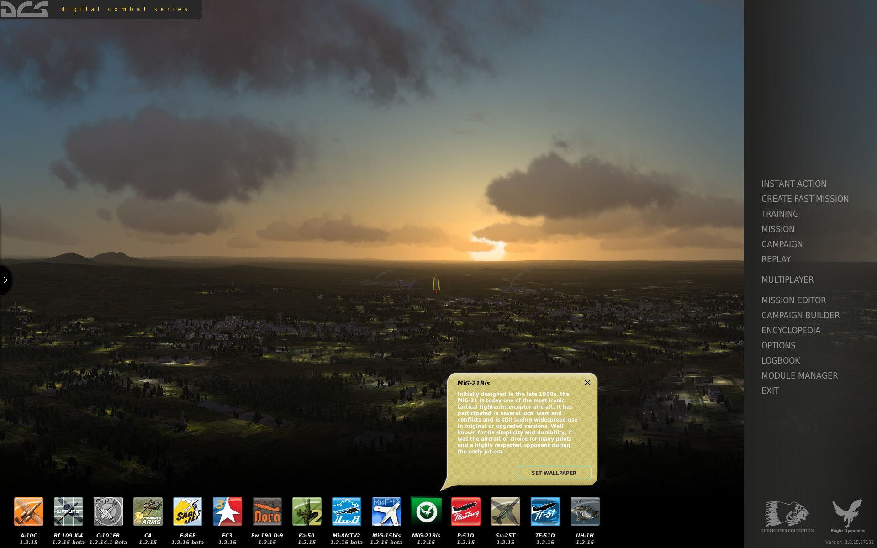
Task: Click the Combined Arms module icon
Action: [x=148, y=511]
